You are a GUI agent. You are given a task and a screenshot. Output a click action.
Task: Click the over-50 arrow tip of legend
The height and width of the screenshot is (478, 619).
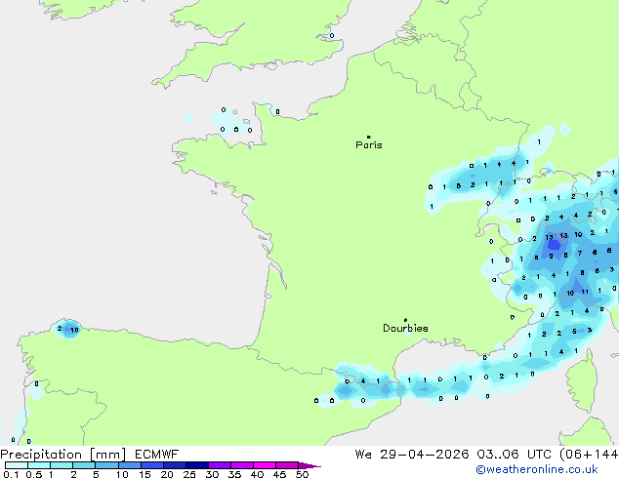(x=309, y=465)
